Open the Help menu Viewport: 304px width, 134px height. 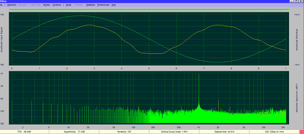[x=114, y=5]
